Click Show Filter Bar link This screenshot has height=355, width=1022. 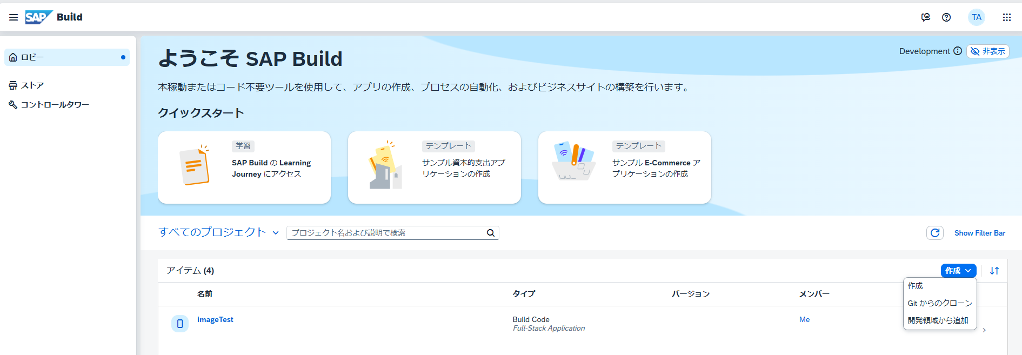point(980,233)
